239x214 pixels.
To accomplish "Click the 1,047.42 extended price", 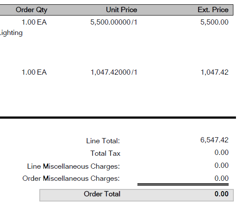I will coord(214,72).
